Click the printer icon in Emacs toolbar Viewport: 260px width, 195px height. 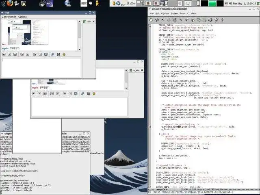point(210,20)
